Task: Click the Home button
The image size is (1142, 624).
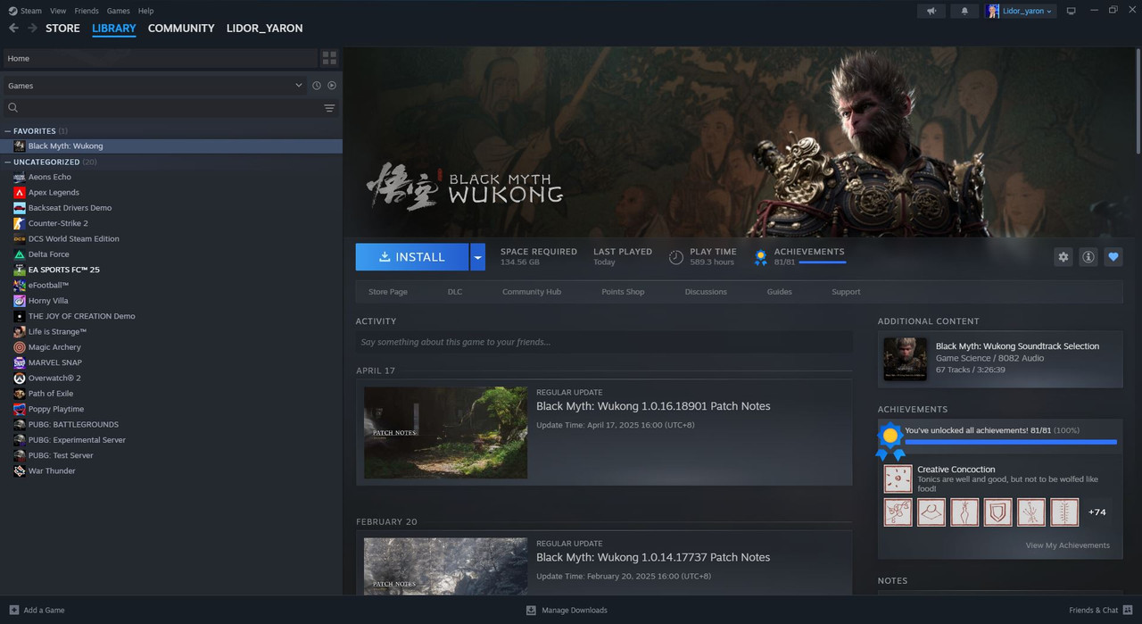Action: click(x=159, y=58)
